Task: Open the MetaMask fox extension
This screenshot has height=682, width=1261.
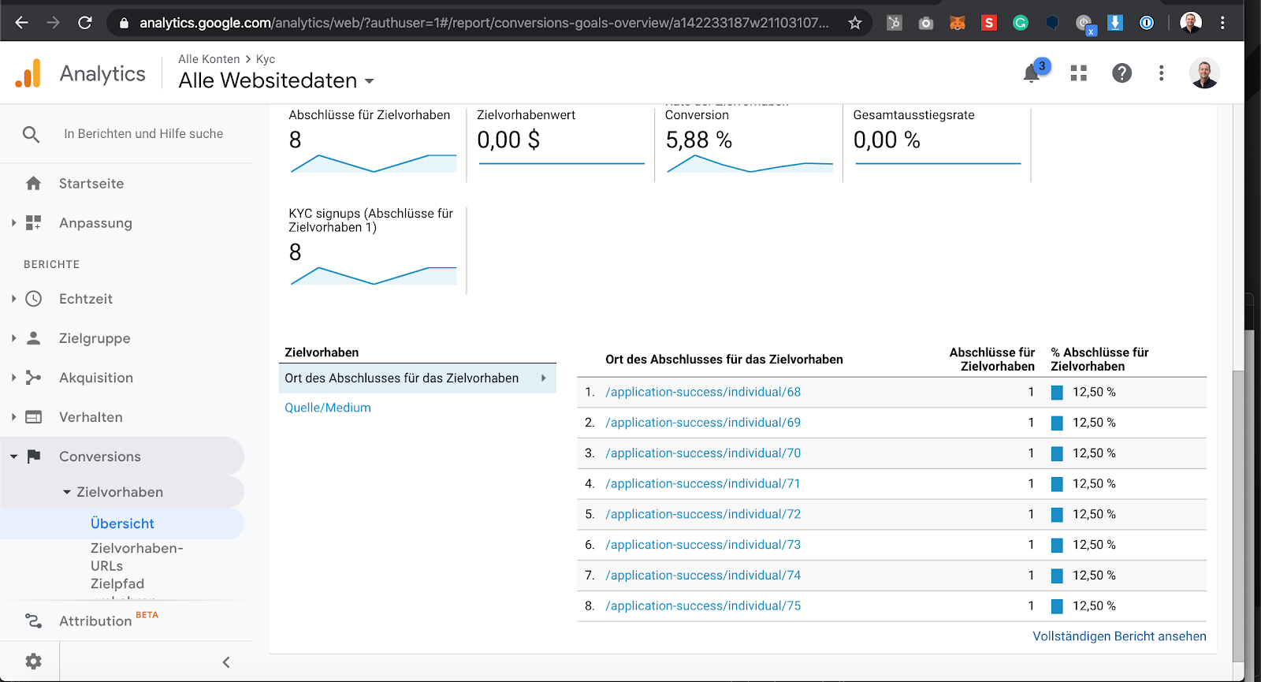Action: 958,23
